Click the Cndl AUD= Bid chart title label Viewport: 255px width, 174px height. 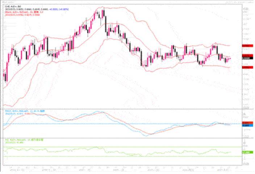coord(13,7)
